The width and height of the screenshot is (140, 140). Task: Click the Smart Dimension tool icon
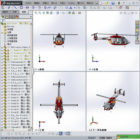[9, 7]
